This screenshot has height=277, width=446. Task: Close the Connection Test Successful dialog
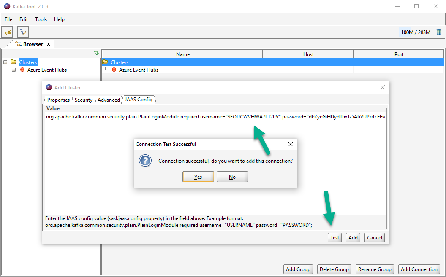click(291, 144)
